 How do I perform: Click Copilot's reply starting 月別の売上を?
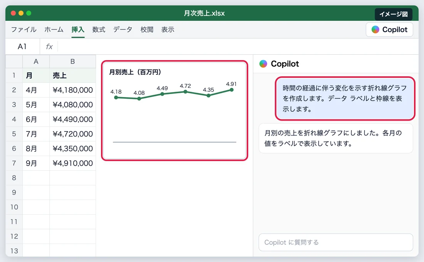[336, 138]
